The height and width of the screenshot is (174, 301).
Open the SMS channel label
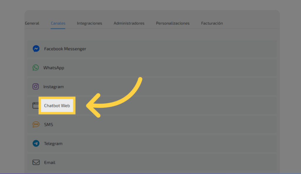click(49, 124)
